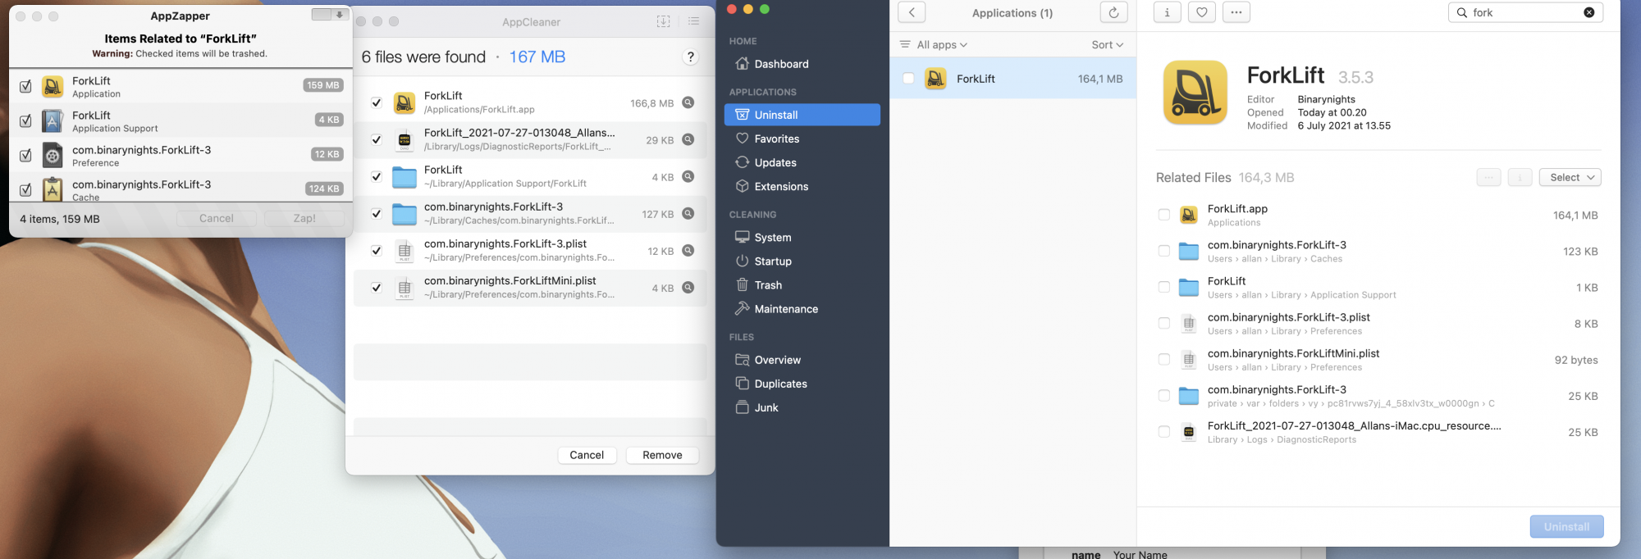Viewport: 1641px width, 559px height.
Task: Tick the ForkLift 164,1 MB app checkbox
Action: [x=908, y=79]
